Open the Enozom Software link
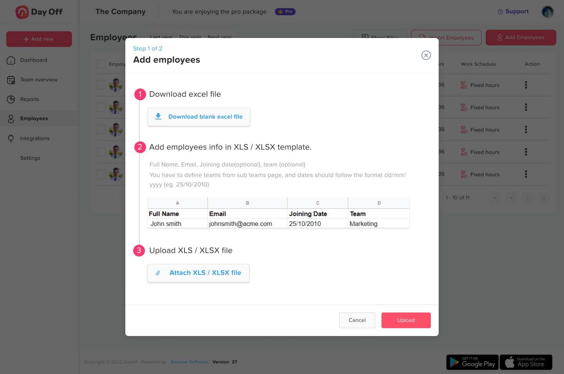This screenshot has height=374, width=564. [x=190, y=362]
